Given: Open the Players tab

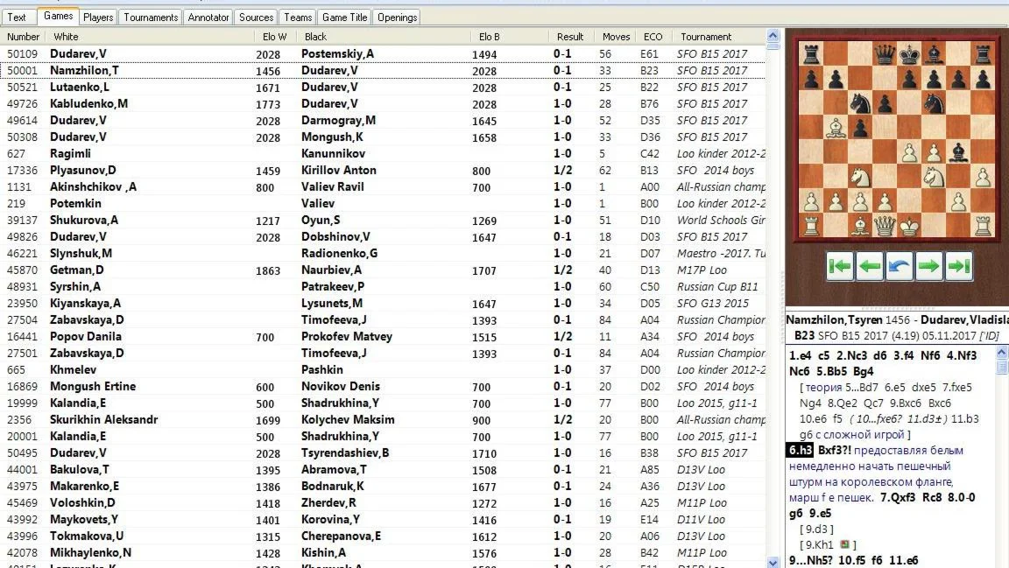Looking at the screenshot, I should [x=98, y=18].
